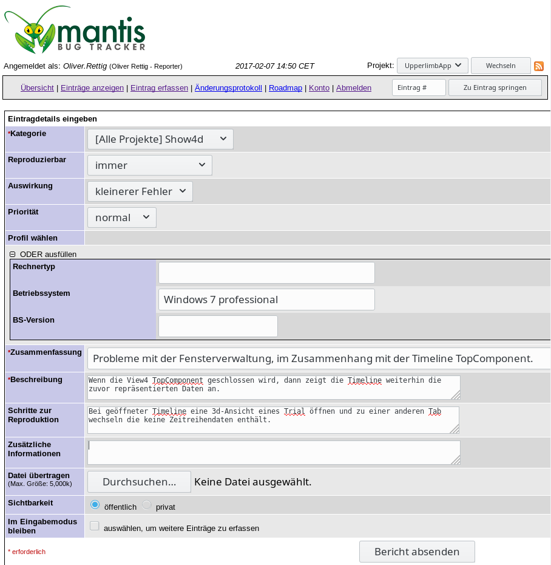Open the orange RSS feed icon
Viewport: 551px width, 565px height.
[x=538, y=66]
